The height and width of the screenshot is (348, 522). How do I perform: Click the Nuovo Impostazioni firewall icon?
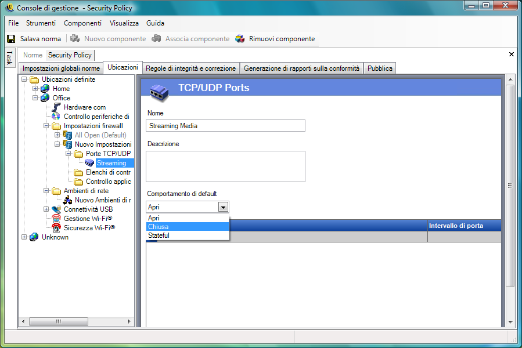(67, 144)
